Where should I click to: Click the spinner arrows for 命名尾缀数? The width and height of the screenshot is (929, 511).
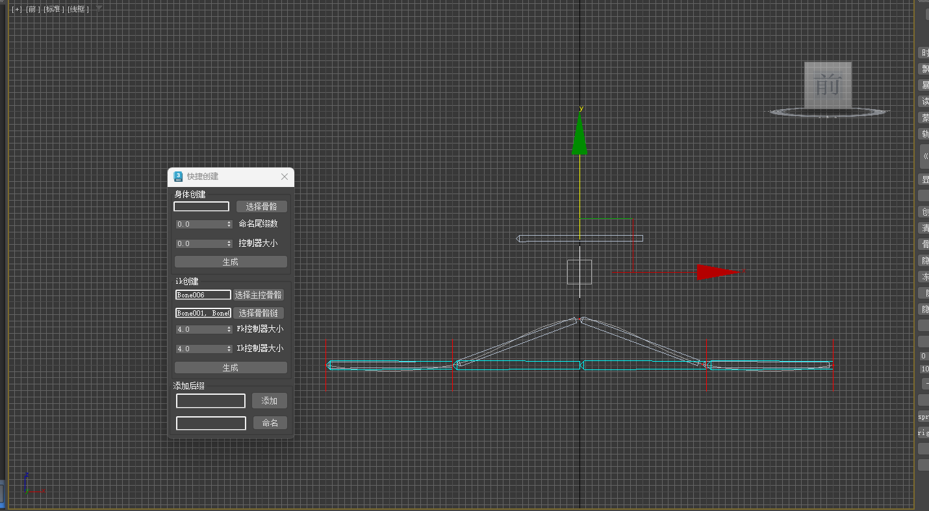pyautogui.click(x=229, y=224)
